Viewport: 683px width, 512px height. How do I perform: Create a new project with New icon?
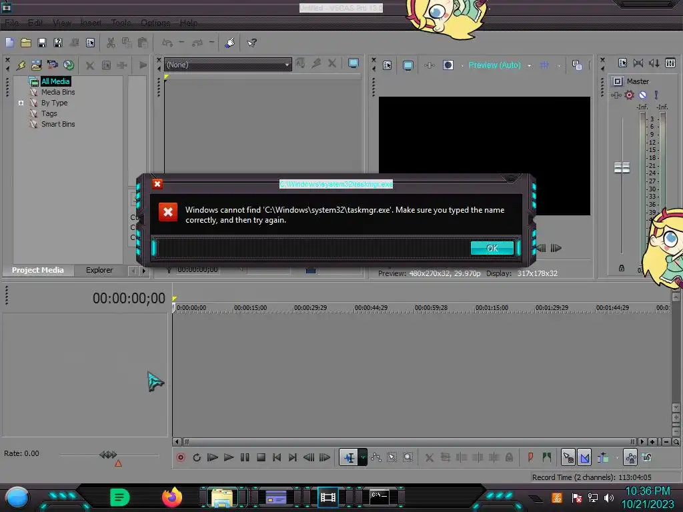point(9,42)
